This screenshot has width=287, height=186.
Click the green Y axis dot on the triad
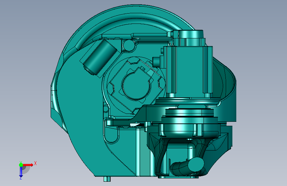coord(21,165)
